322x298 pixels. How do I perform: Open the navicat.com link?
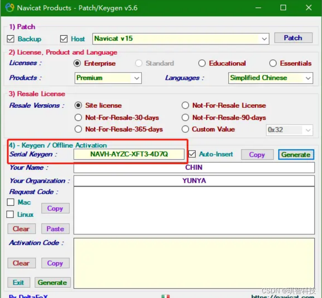click(283, 296)
